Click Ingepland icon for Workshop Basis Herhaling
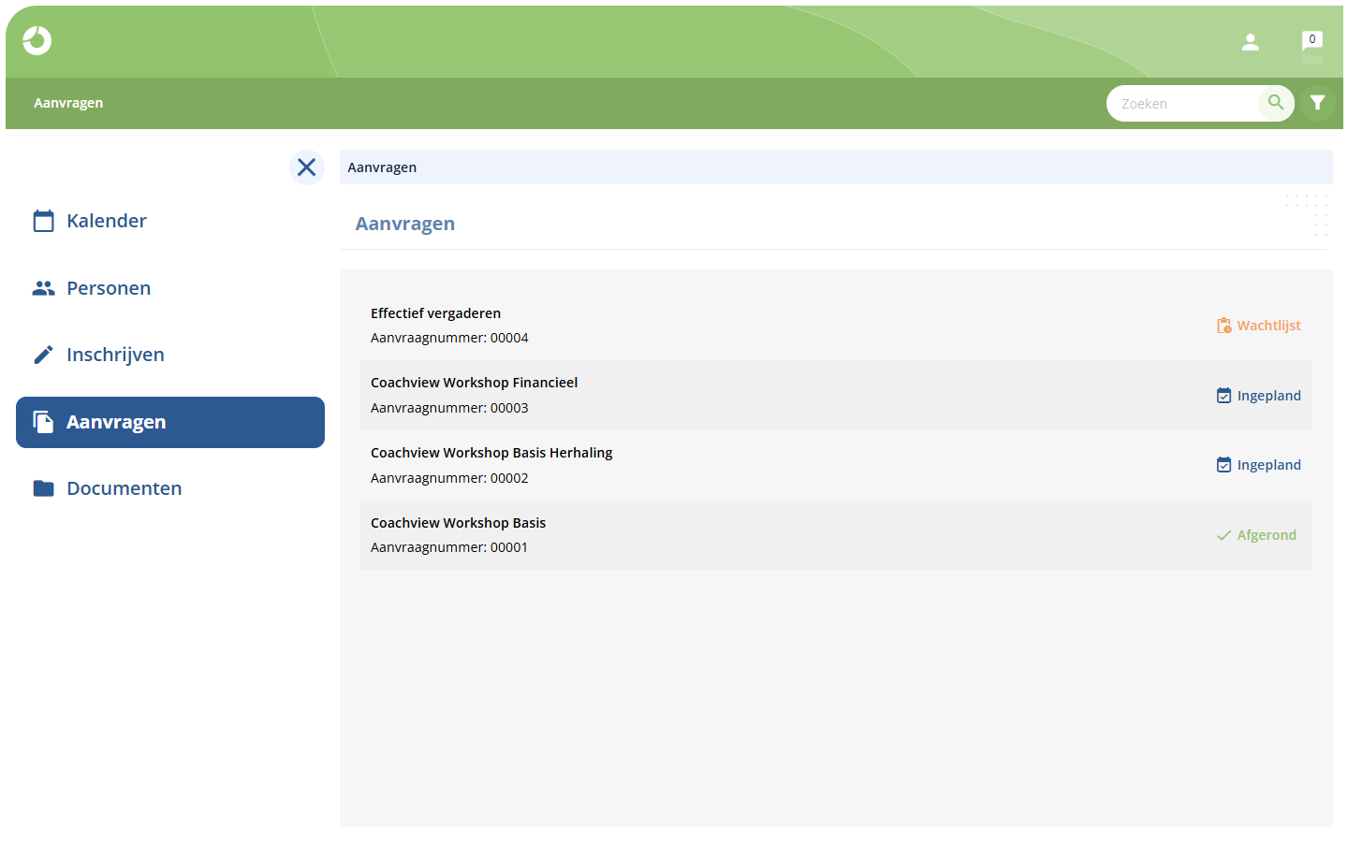This screenshot has width=1348, height=842. coord(1223,465)
